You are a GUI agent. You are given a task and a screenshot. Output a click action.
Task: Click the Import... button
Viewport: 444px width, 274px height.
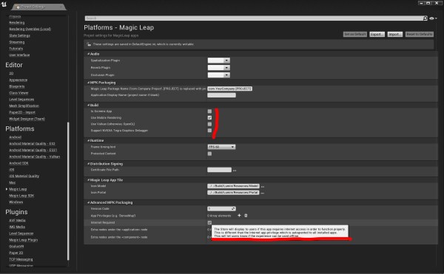pos(394,34)
